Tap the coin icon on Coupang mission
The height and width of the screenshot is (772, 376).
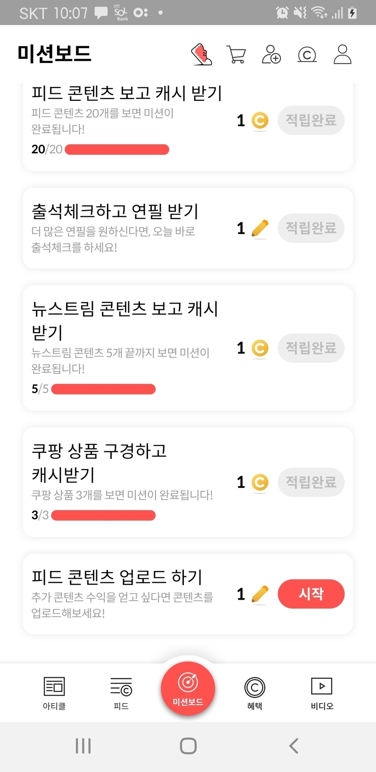(260, 482)
